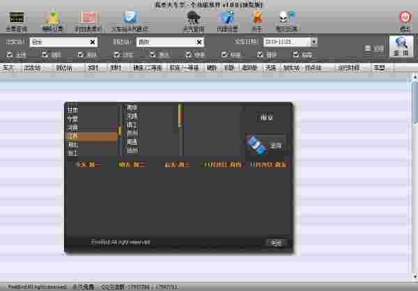The image size is (418, 291).
Task: Click the orange figure About toolbar icon
Action: tap(258, 17)
